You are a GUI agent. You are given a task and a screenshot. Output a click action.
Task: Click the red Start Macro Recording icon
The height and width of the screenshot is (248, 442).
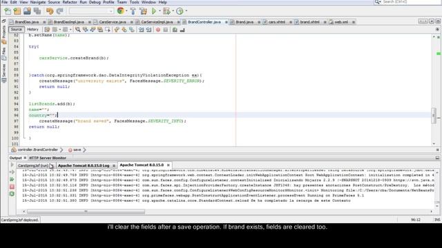(x=158, y=30)
